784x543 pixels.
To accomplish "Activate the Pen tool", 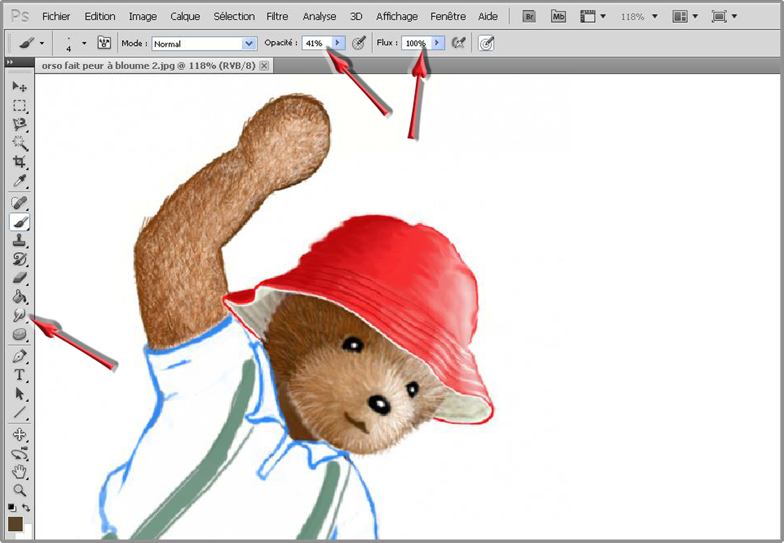I will 19,356.
